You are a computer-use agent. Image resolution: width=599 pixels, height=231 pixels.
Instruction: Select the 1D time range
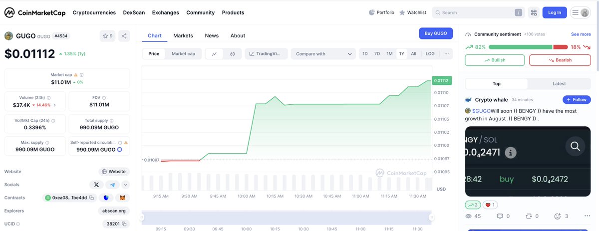pyautogui.click(x=365, y=54)
